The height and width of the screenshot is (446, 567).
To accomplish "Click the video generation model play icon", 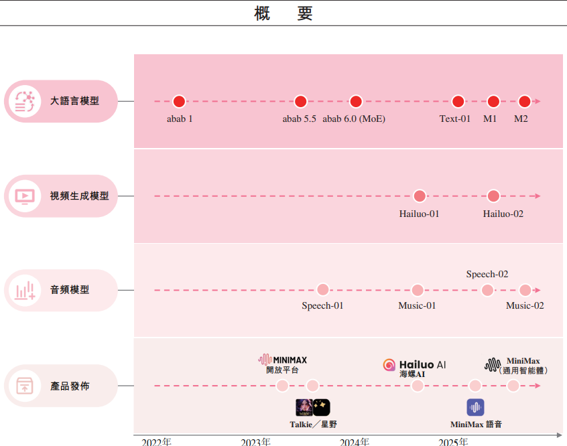I will pyautogui.click(x=25, y=196).
